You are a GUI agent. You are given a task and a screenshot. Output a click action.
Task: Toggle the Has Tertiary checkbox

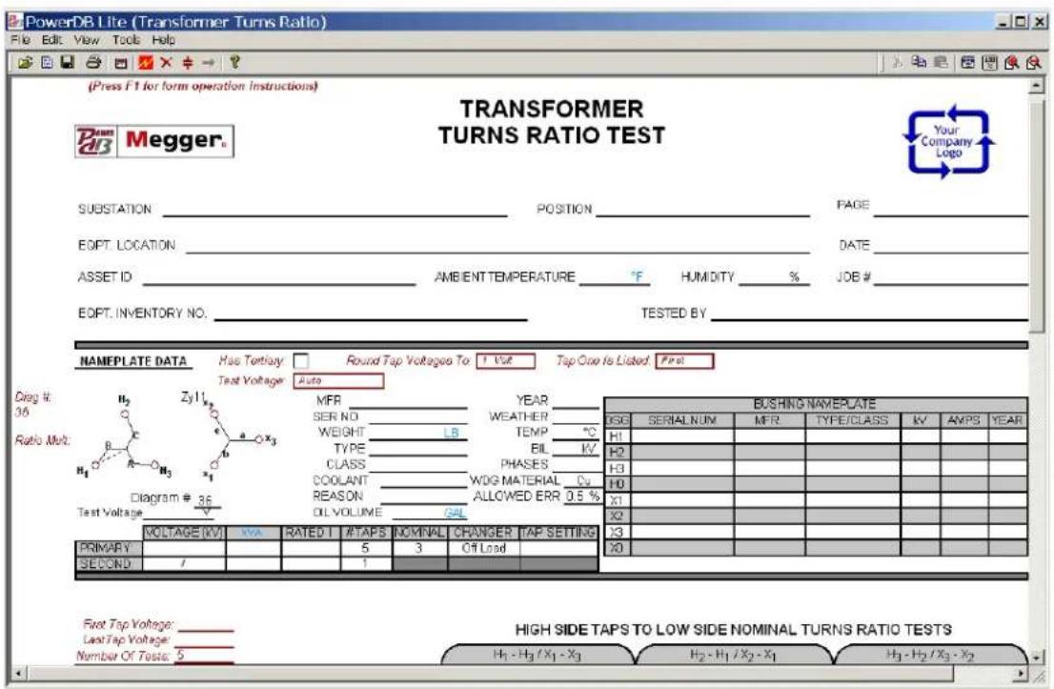301,361
